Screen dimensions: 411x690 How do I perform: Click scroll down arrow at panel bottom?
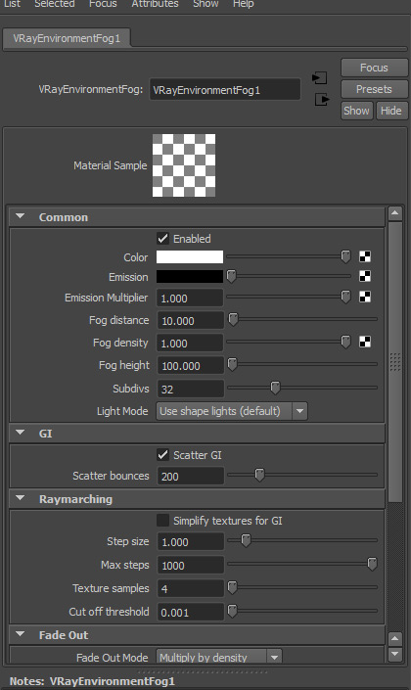(x=395, y=655)
